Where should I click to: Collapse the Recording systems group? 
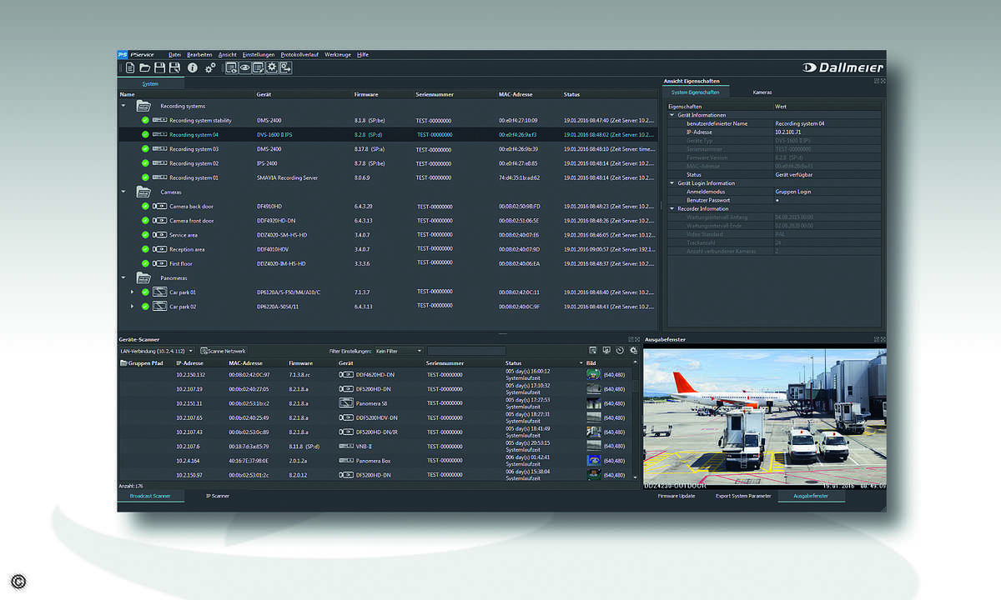click(x=123, y=106)
